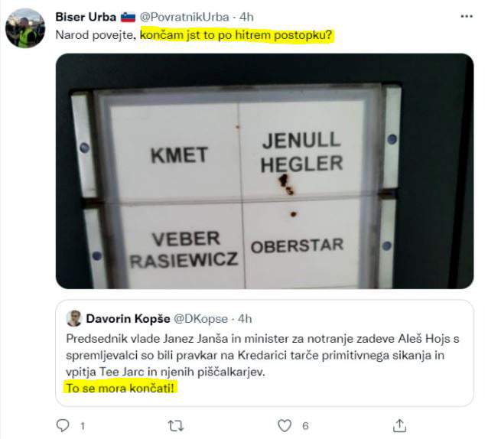The width and height of the screenshot is (488, 439).
Task: Click the reply speech bubble icon
Action: point(63,424)
